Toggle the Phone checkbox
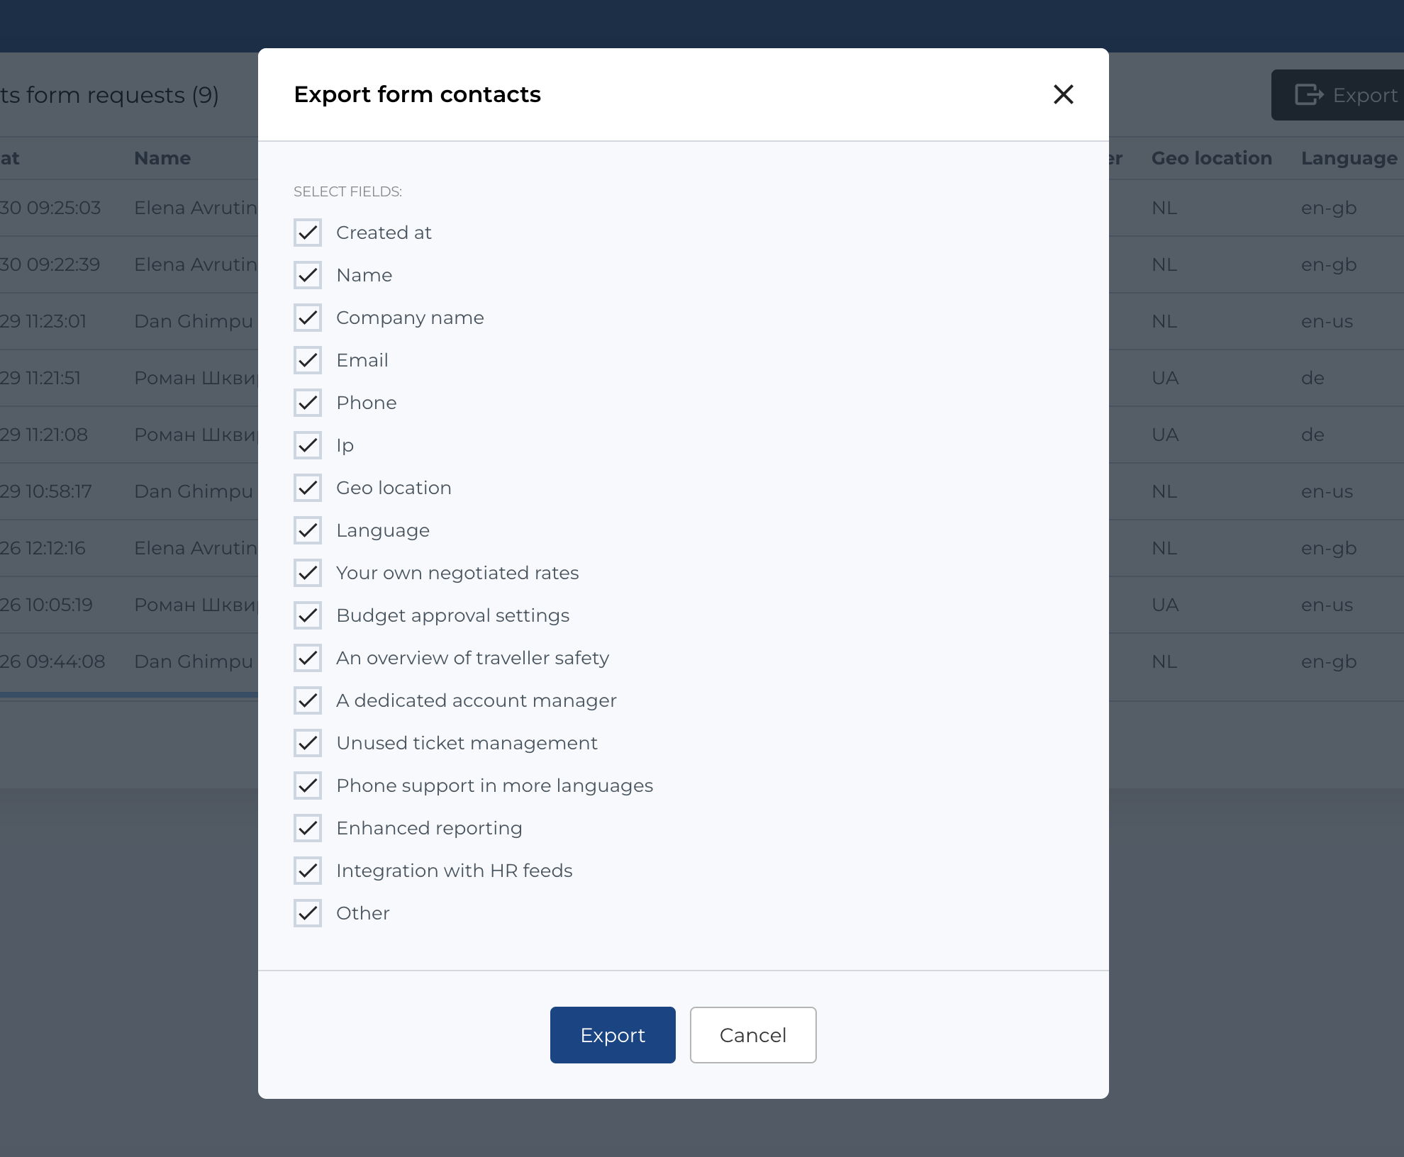 [x=308, y=403]
